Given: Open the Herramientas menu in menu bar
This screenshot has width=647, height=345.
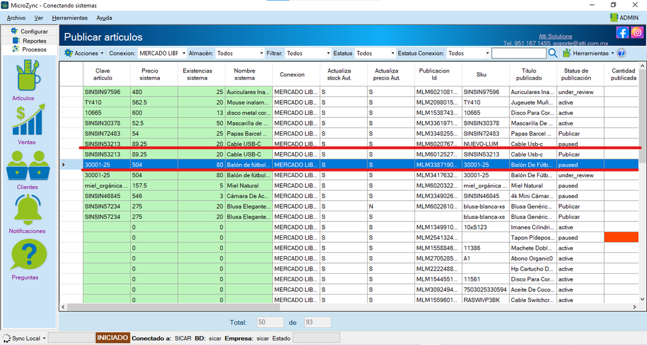Looking at the screenshot, I should click(70, 18).
